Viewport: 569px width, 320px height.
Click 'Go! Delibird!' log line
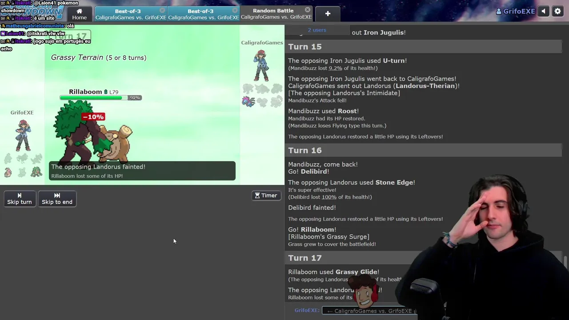[309, 172]
